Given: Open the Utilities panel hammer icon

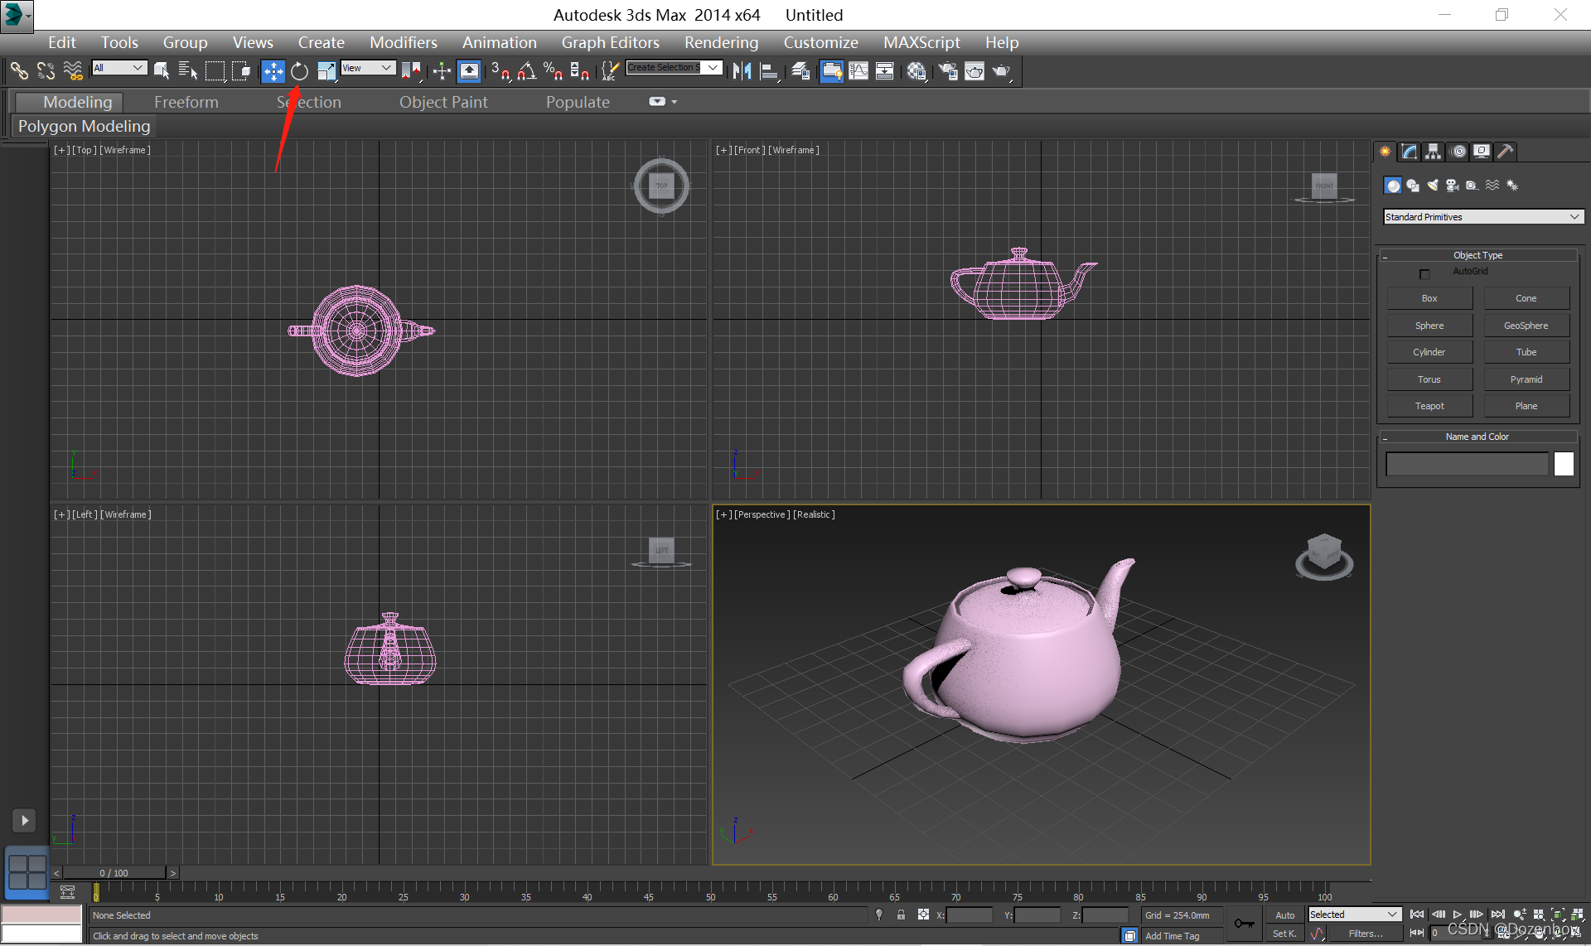Looking at the screenshot, I should [1506, 152].
